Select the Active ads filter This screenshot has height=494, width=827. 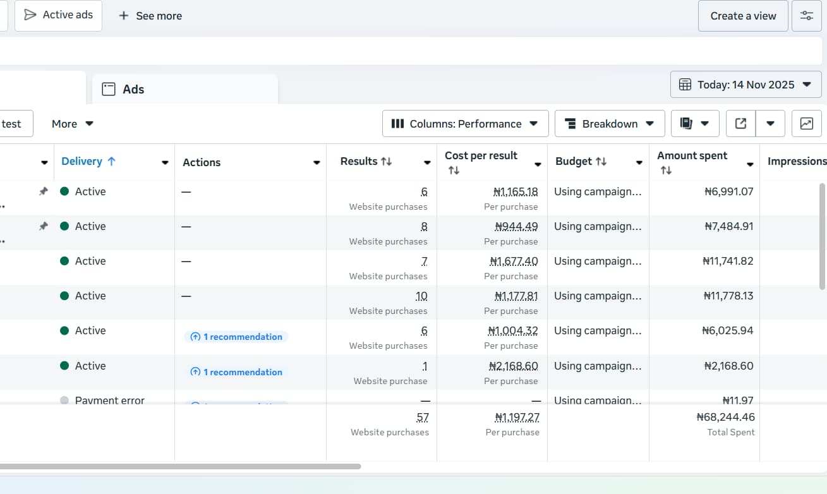coord(58,15)
